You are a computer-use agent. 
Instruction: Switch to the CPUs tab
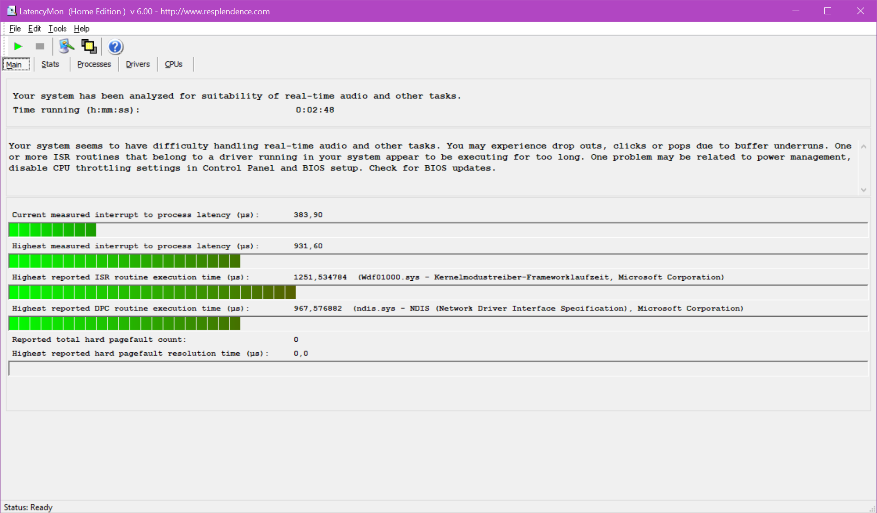174,64
